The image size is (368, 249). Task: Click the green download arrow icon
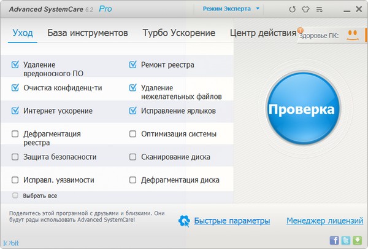point(357,240)
